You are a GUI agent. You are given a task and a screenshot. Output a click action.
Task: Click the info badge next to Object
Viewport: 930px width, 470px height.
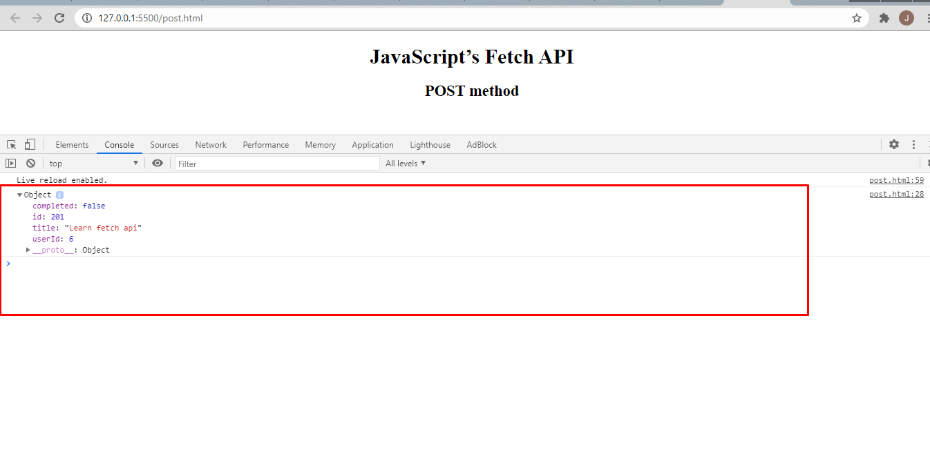[x=59, y=195]
